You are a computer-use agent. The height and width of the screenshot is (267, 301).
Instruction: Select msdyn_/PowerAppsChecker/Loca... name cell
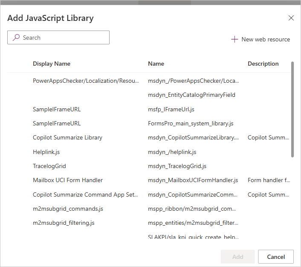point(194,81)
